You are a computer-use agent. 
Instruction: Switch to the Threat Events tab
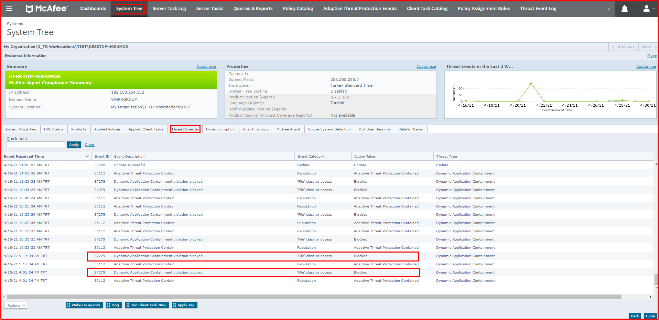(185, 129)
